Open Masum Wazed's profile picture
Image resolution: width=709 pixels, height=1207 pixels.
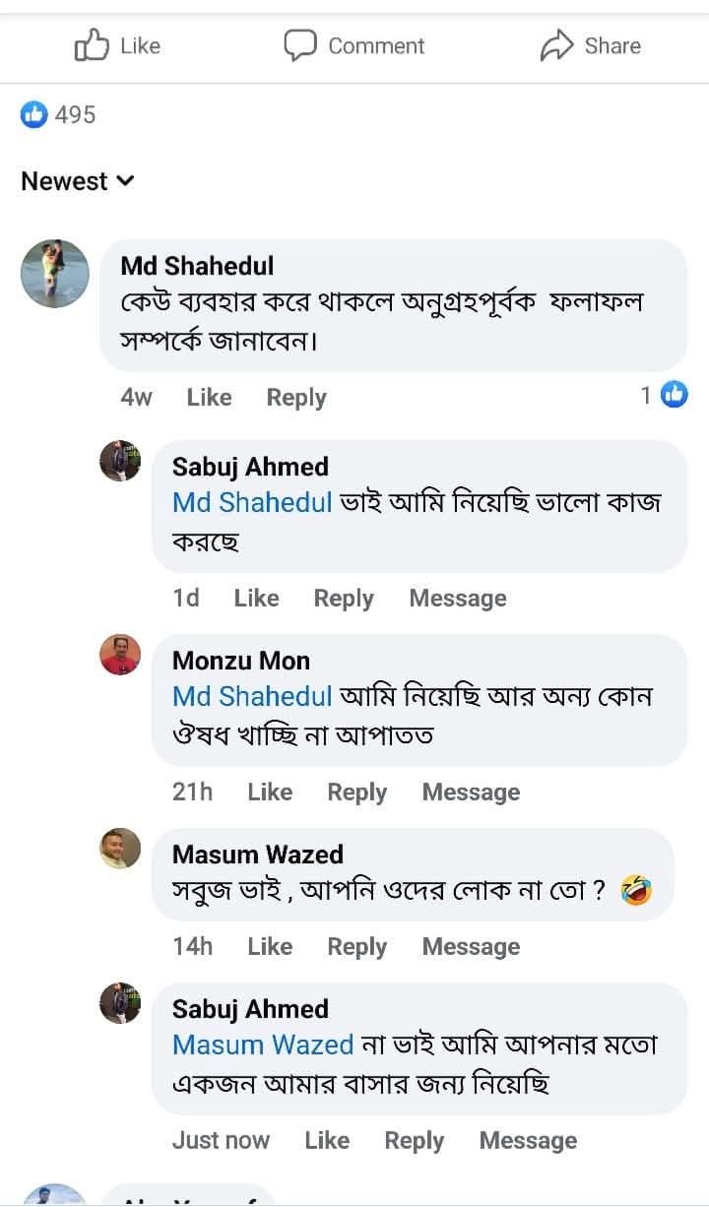pyautogui.click(x=120, y=848)
